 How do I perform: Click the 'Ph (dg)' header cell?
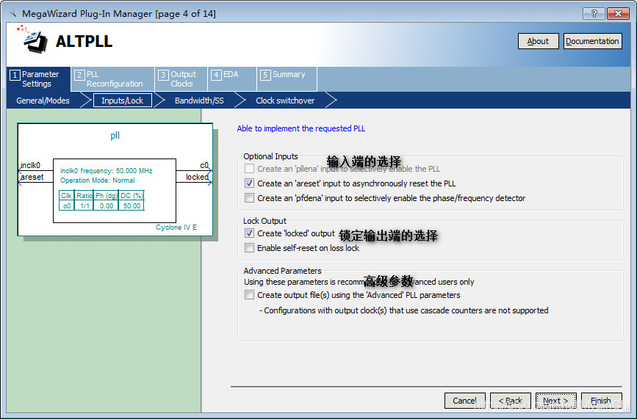coord(107,195)
